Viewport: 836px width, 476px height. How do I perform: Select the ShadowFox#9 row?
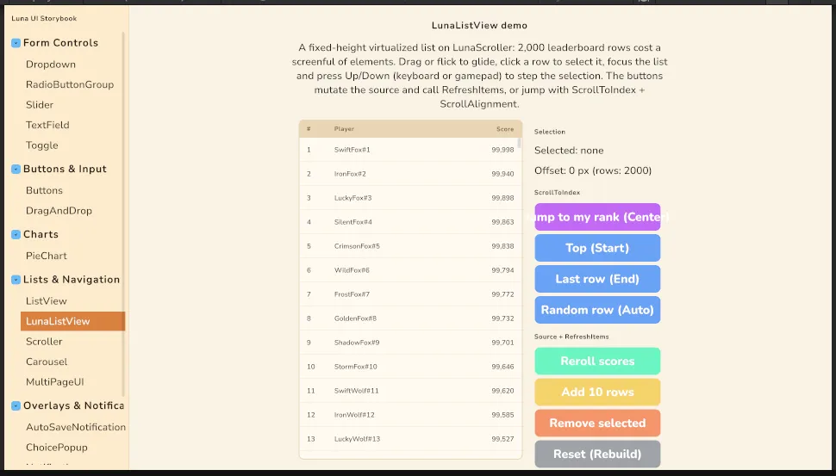point(410,343)
